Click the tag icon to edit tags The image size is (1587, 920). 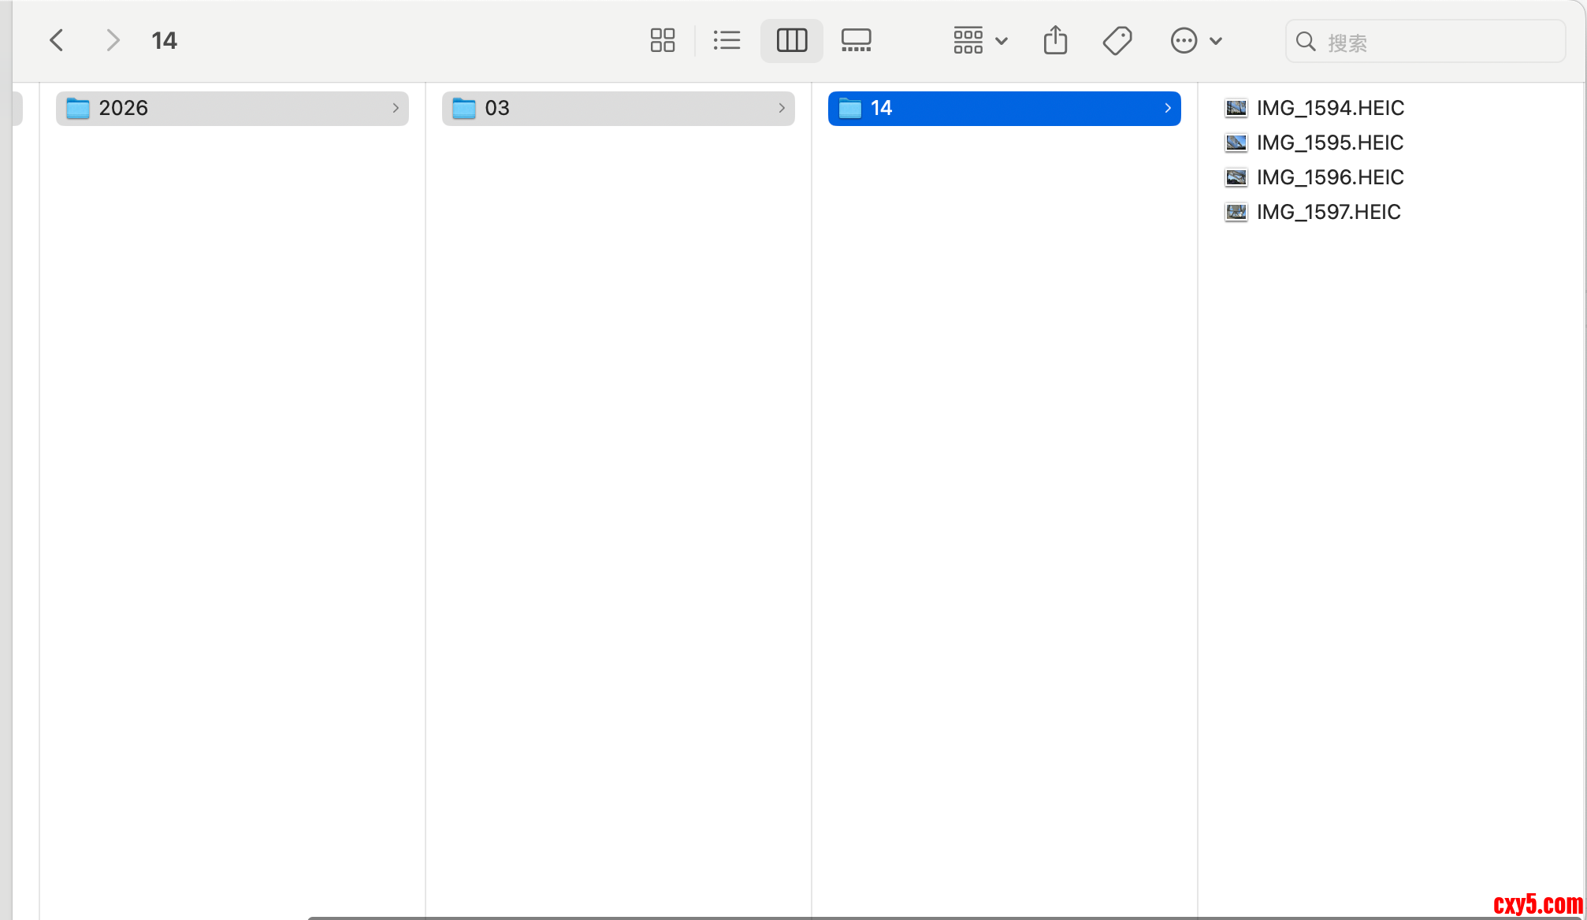point(1117,41)
